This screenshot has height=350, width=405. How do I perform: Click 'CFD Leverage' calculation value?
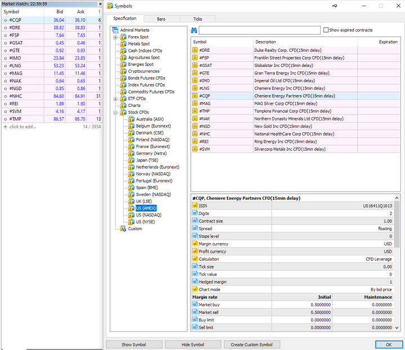[379, 259]
